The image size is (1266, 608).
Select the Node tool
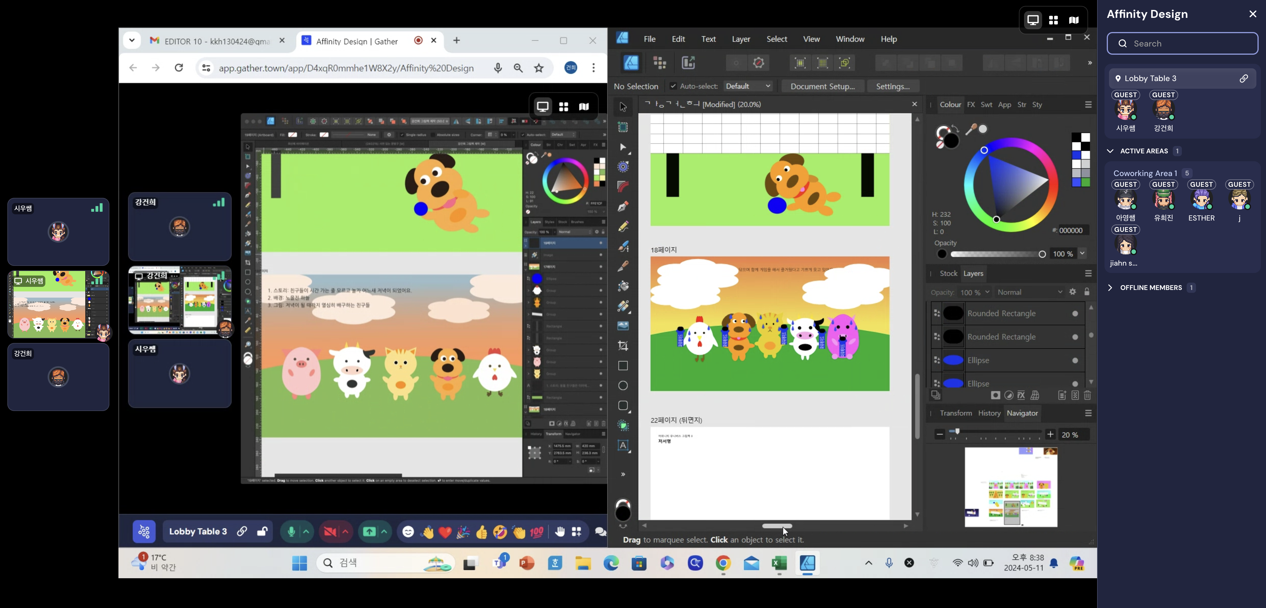pyautogui.click(x=623, y=147)
